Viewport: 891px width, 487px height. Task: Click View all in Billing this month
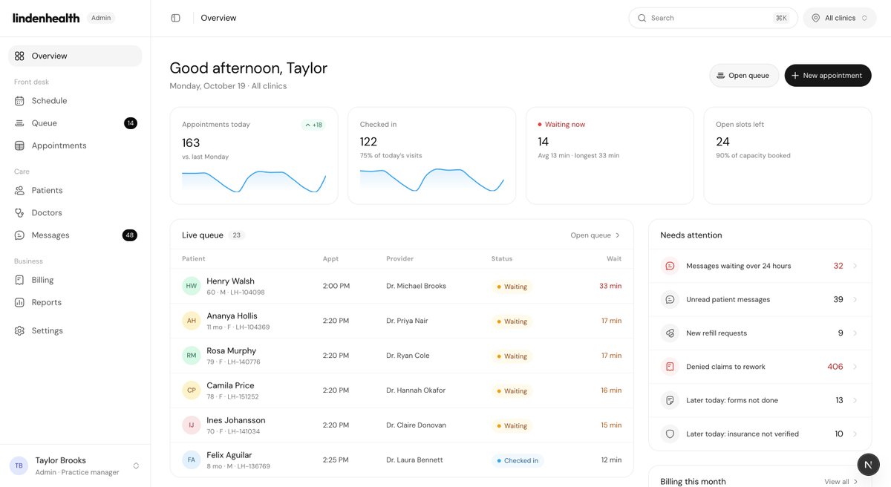point(841,482)
